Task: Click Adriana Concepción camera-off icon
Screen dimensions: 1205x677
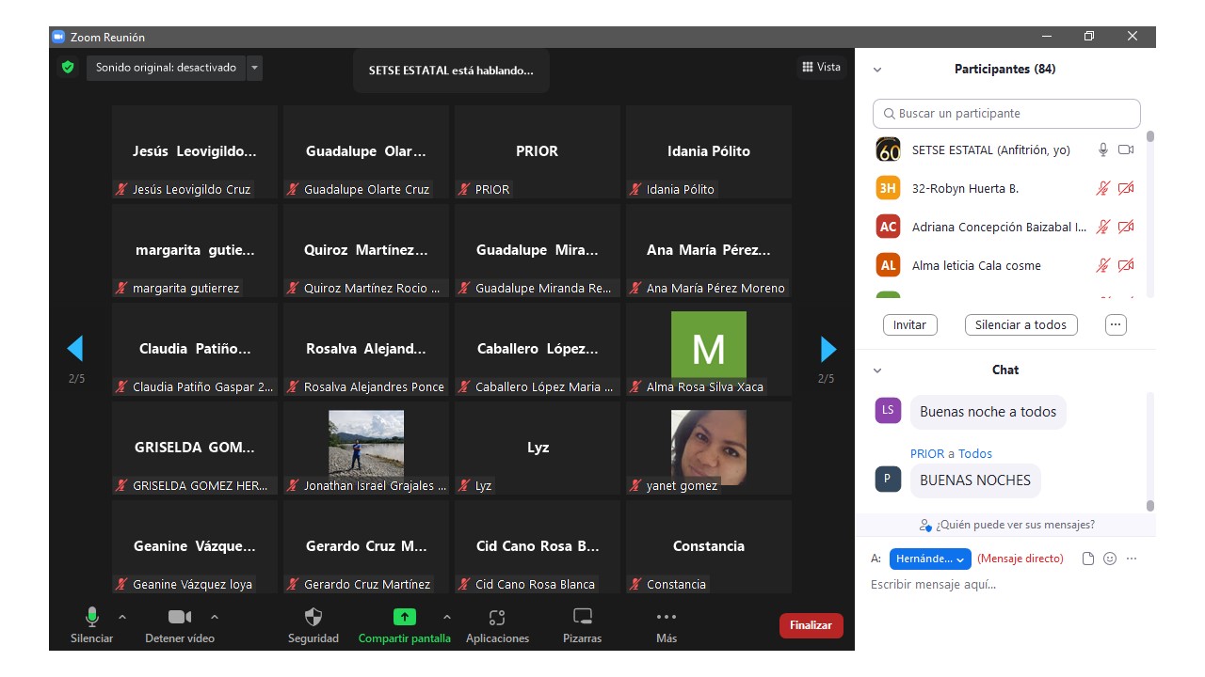Action: click(x=1126, y=227)
